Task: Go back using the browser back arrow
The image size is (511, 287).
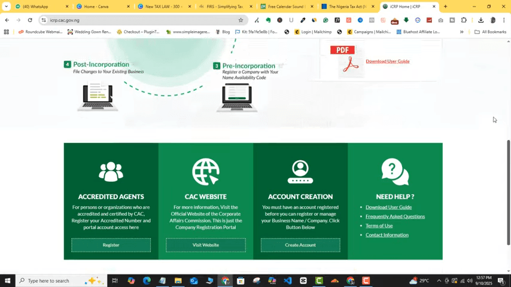Action: 7,20
